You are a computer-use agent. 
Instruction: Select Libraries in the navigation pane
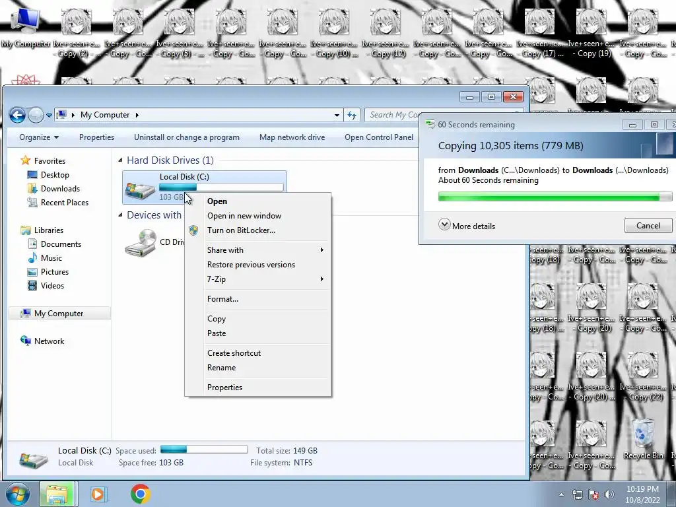(48, 230)
